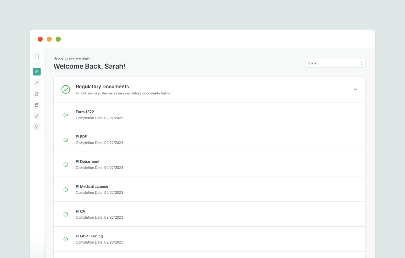Toggle the PI Debarment completion checkmark
Image resolution: width=405 pixels, height=258 pixels.
66,165
